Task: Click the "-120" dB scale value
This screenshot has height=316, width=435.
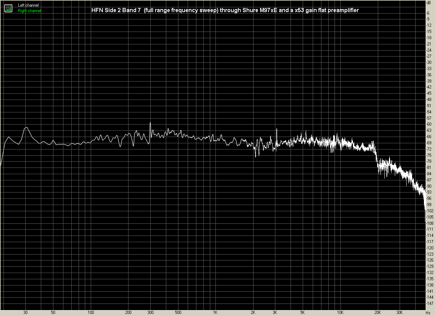Action: click(x=429, y=248)
